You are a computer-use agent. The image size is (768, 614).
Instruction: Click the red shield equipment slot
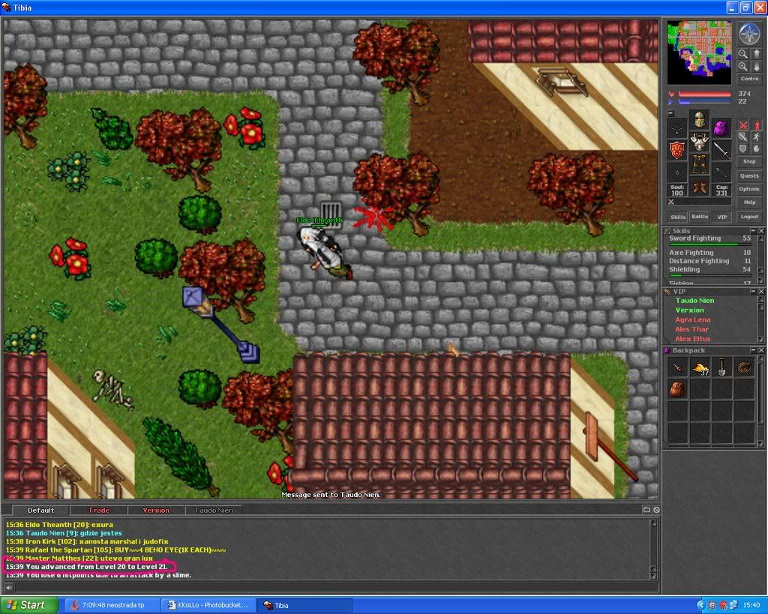point(677,150)
